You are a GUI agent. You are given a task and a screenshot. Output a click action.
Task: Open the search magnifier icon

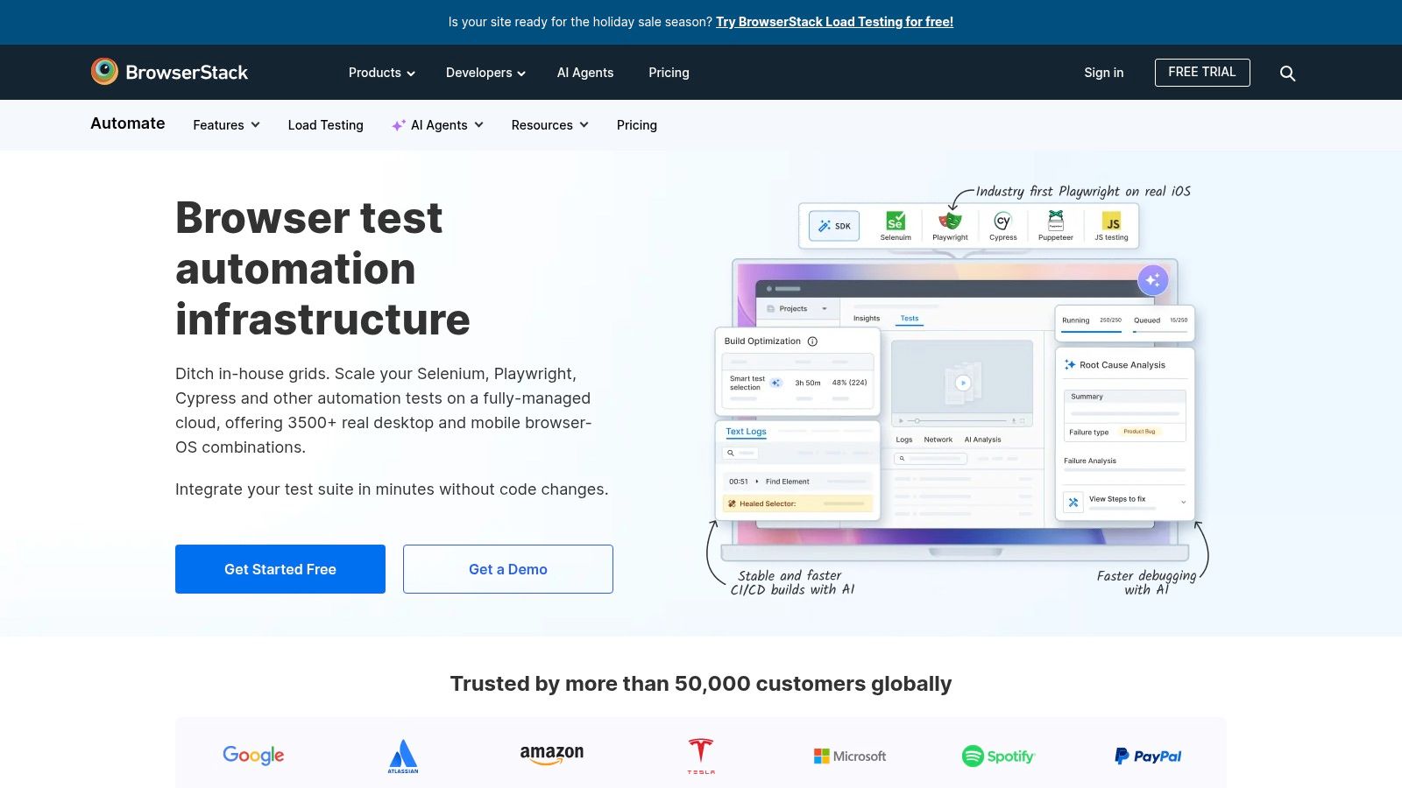[1287, 74]
